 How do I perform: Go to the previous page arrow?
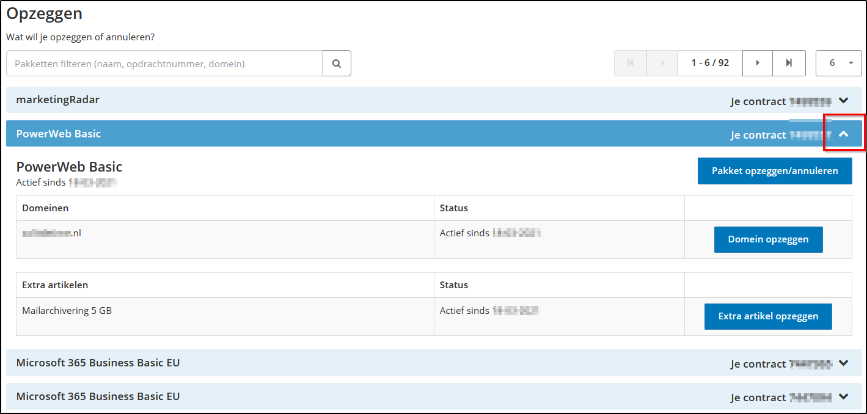[x=662, y=64]
